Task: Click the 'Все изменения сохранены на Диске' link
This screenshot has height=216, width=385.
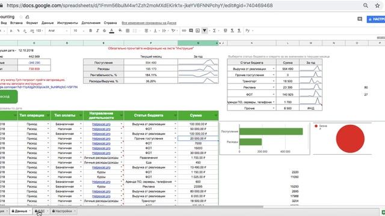Action: 149,23
